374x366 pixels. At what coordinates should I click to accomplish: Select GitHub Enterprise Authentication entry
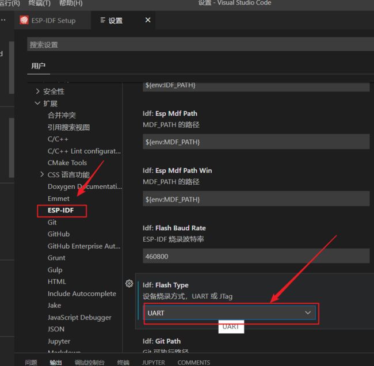(x=84, y=246)
